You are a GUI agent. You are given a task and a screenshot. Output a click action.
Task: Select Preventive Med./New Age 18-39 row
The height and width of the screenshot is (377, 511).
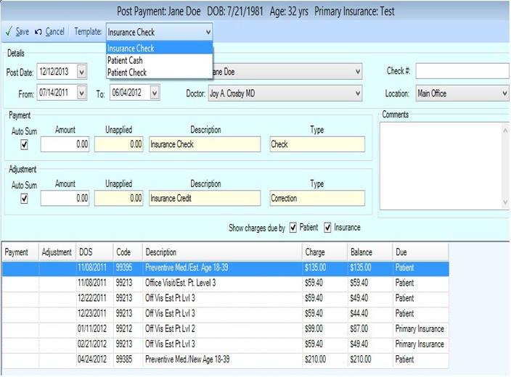[226, 360]
